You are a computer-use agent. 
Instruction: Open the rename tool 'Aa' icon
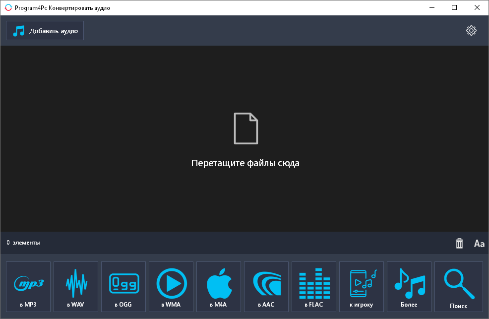tap(479, 243)
